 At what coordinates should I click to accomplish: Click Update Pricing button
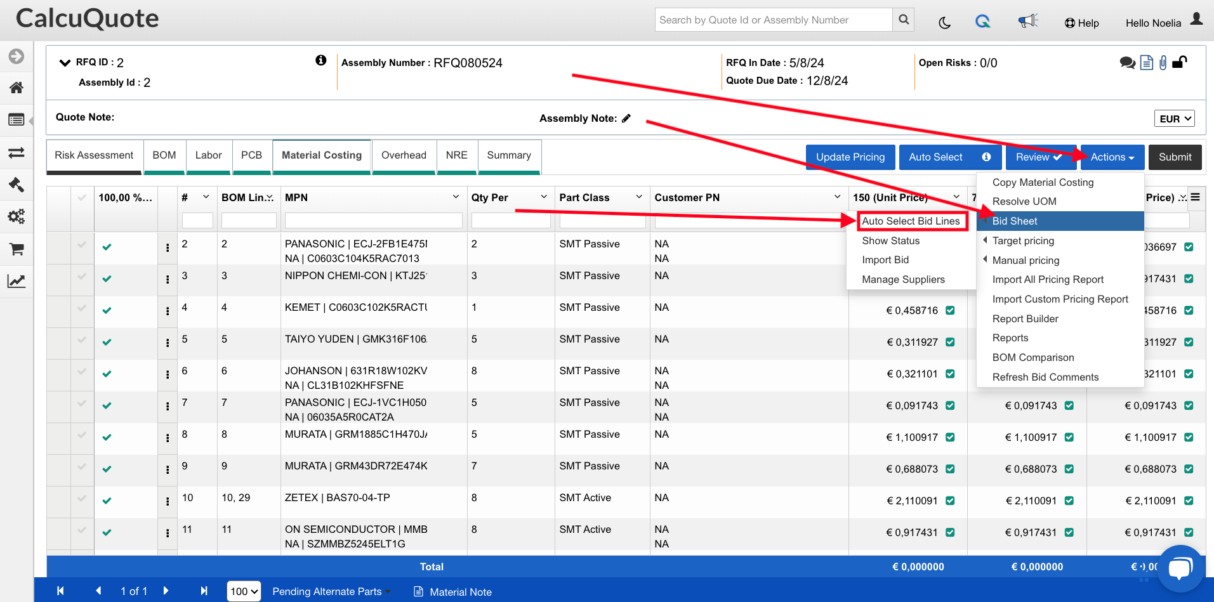[850, 157]
